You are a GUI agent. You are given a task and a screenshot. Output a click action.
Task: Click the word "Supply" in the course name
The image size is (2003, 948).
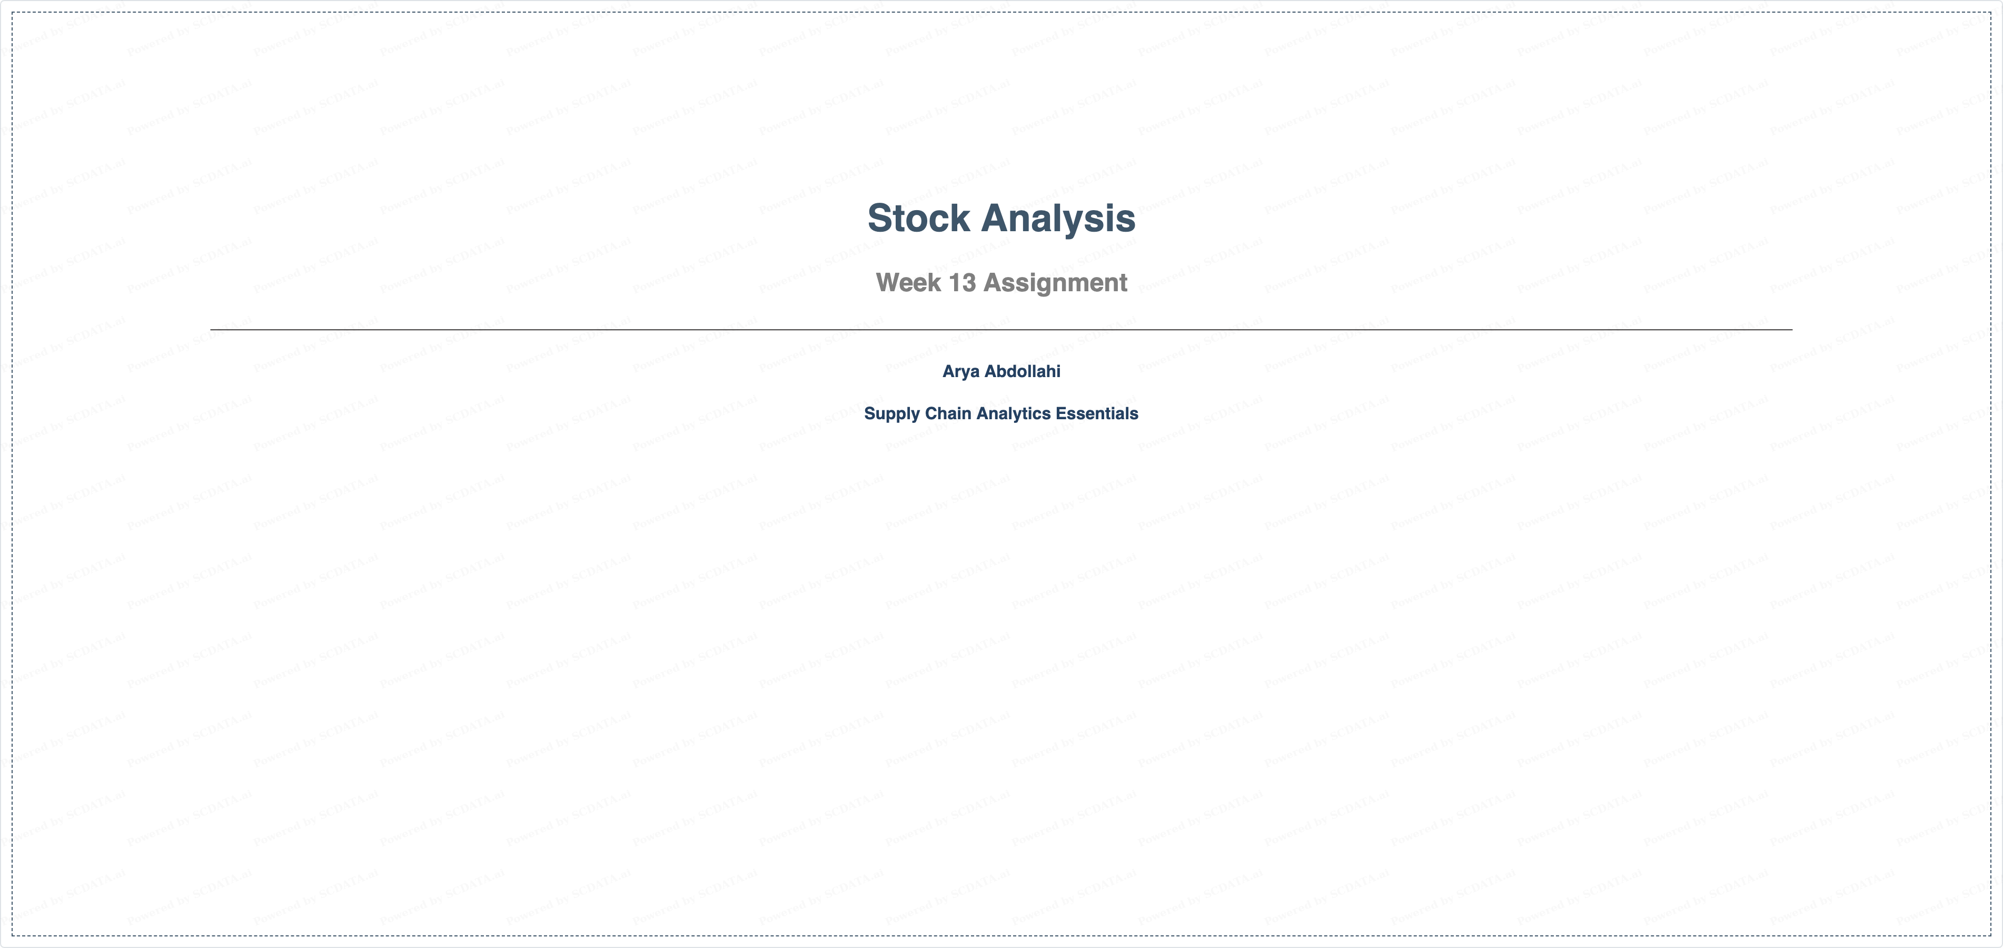[892, 414]
